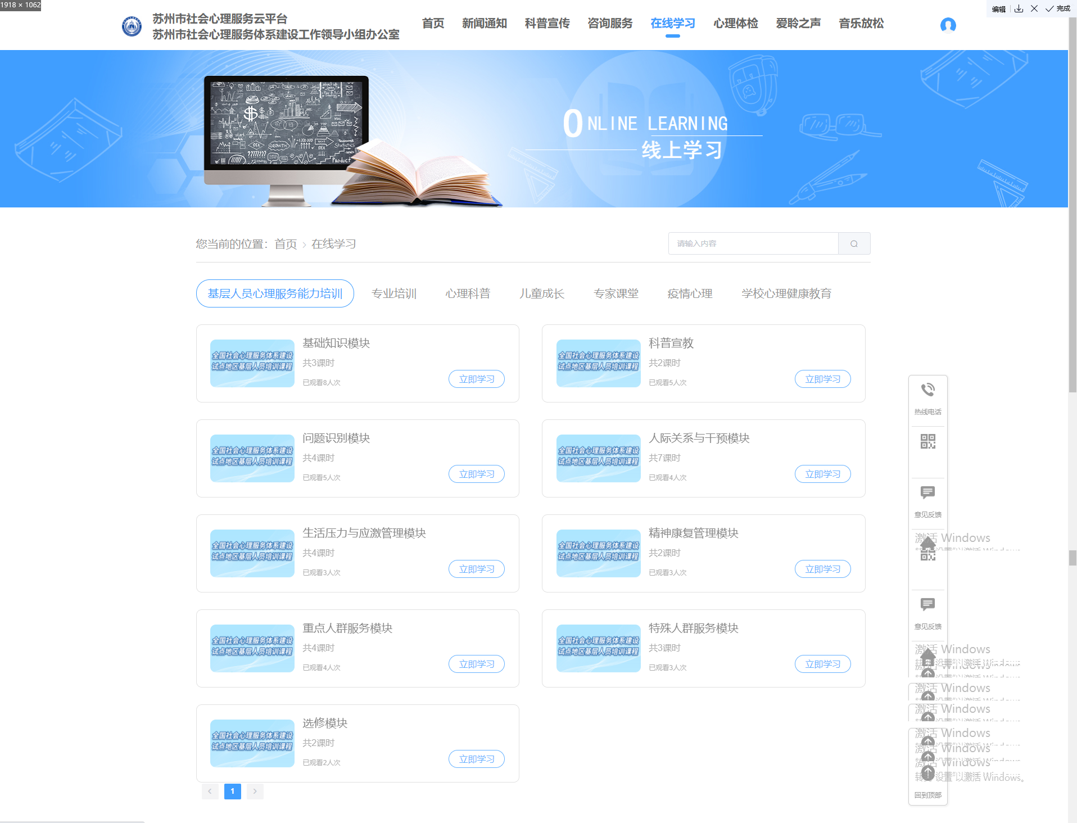Open the 心理体检 navigation menu item
This screenshot has height=823, width=1077.
735,23
